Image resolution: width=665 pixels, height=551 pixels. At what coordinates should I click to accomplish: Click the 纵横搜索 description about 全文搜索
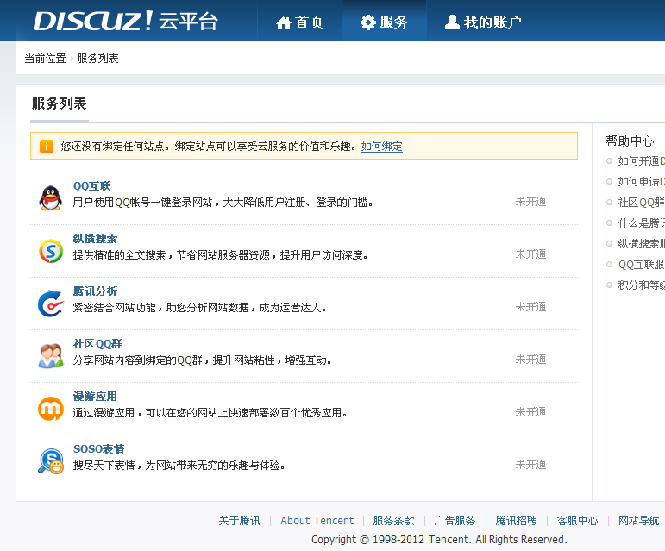(x=220, y=255)
